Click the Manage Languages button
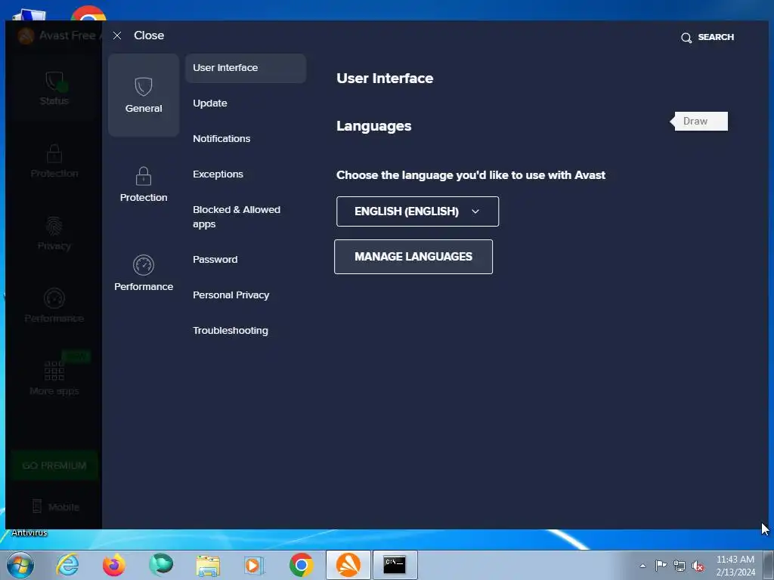This screenshot has height=580, width=774. [x=413, y=257]
